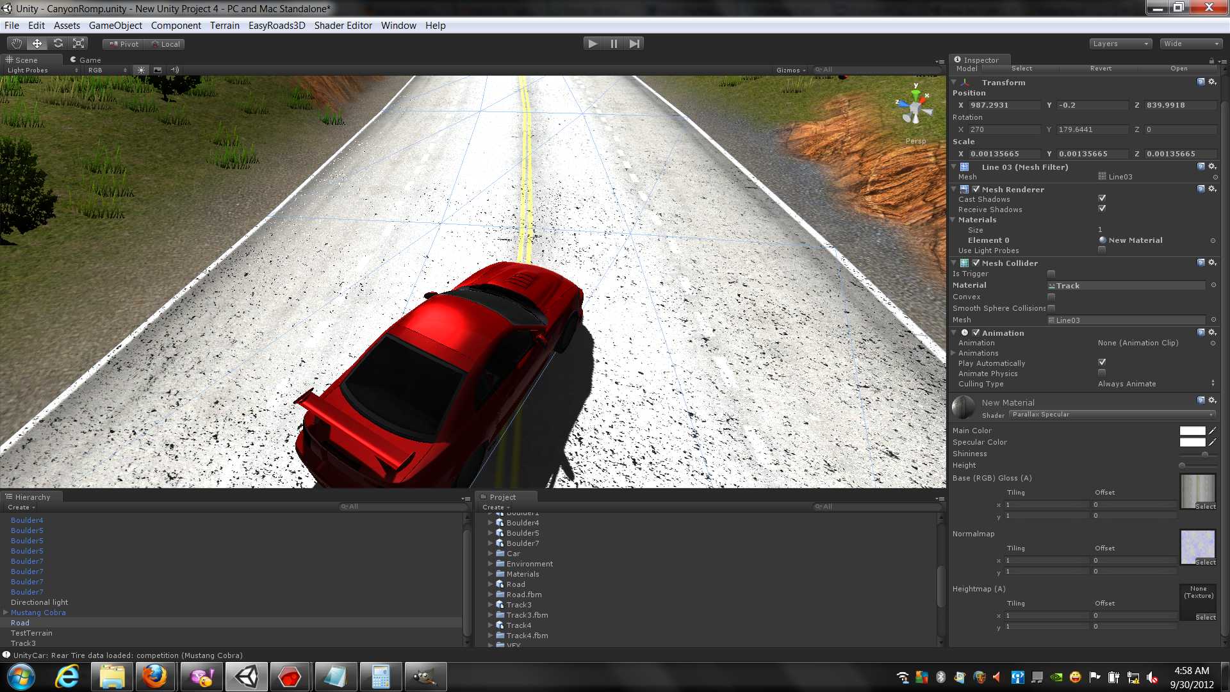Launch Firefox from the taskbar
This screenshot has width=1230, height=692.
click(154, 677)
